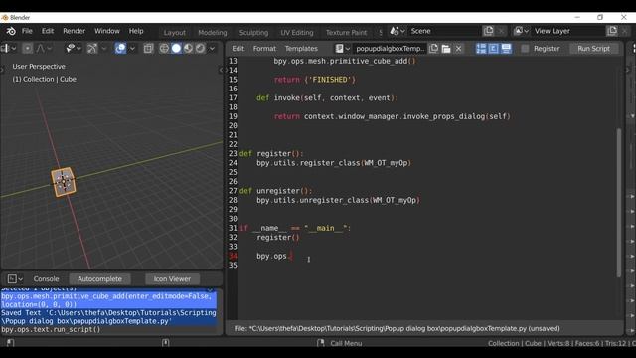The width and height of the screenshot is (636, 358).
Task: Click the invoke_props_dialog text on line 19
Action: click(x=444, y=116)
